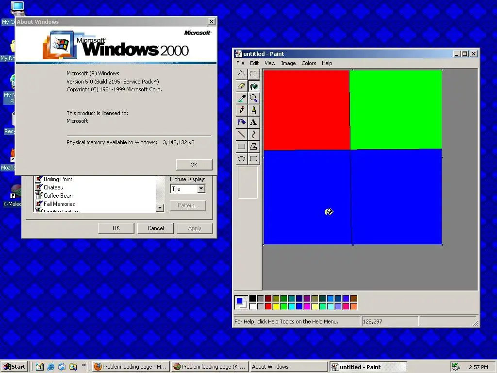Select the Free-Form Select tool in Paint

242,74
